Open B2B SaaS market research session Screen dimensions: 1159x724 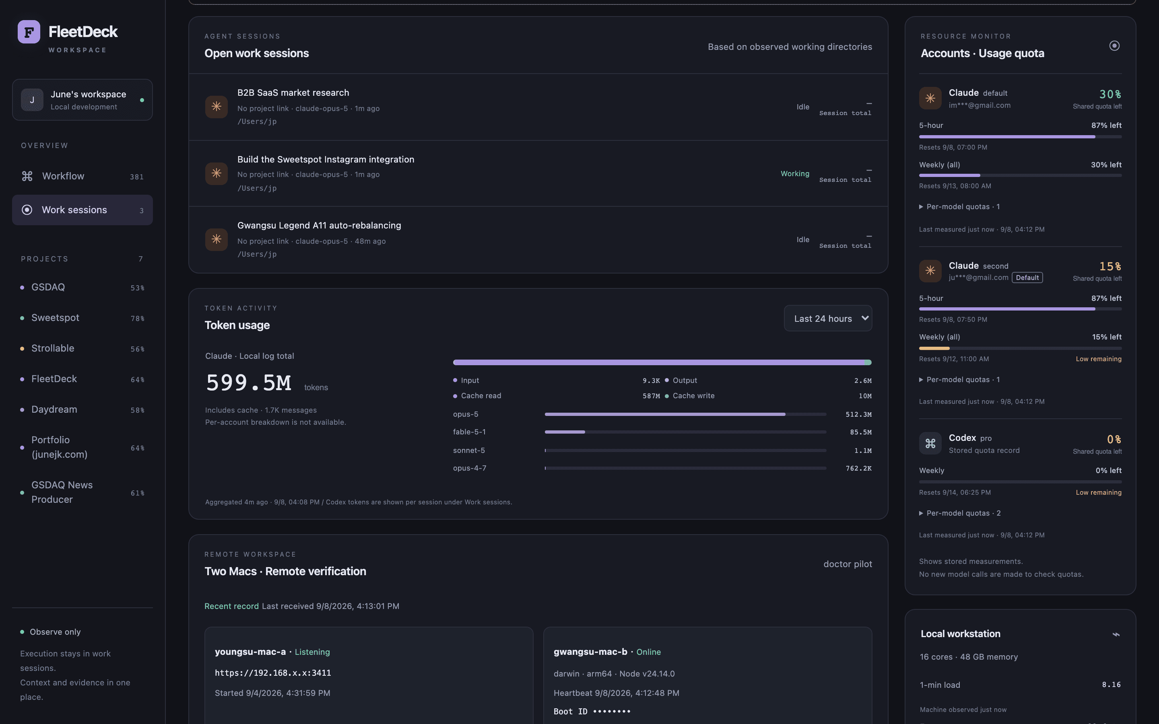pyautogui.click(x=538, y=107)
